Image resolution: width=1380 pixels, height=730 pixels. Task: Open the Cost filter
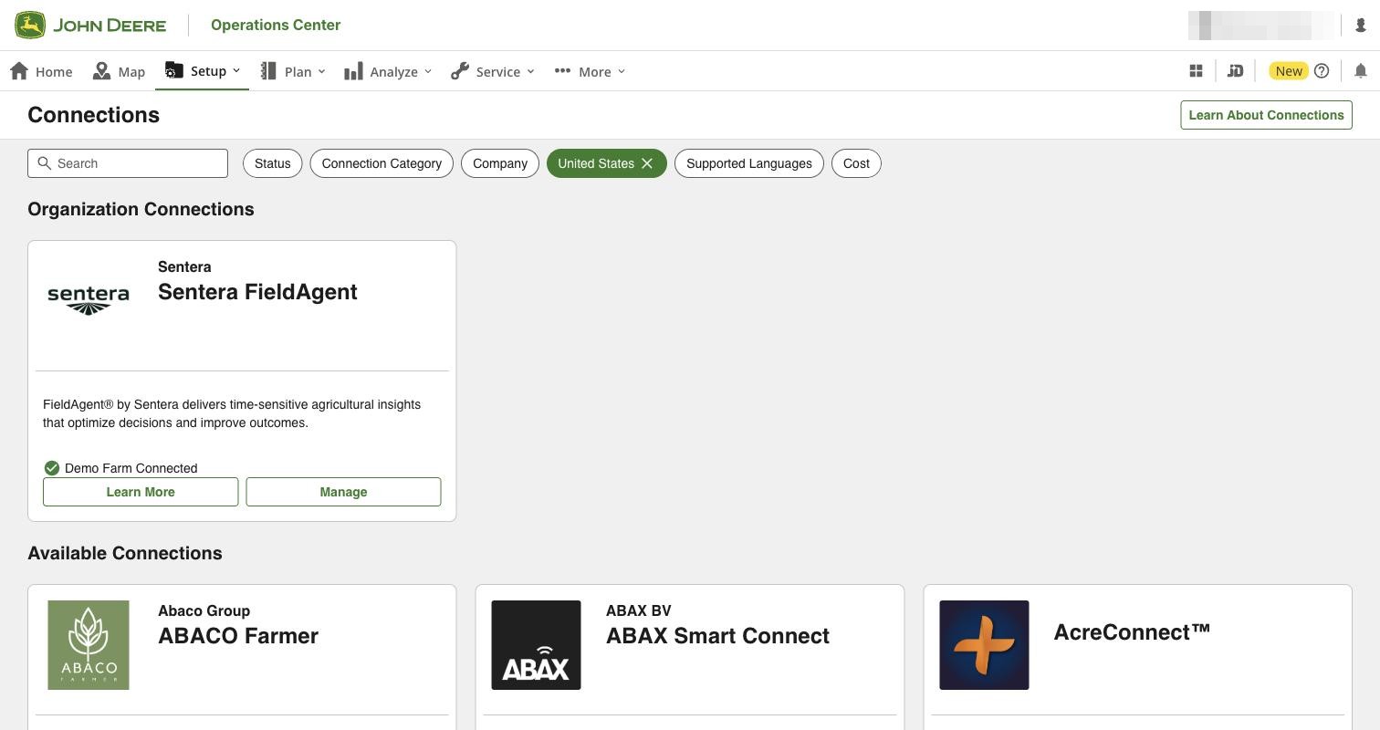tap(856, 163)
